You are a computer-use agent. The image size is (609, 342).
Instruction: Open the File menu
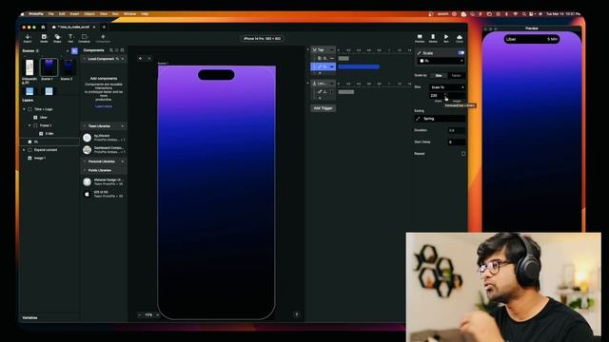(50, 14)
